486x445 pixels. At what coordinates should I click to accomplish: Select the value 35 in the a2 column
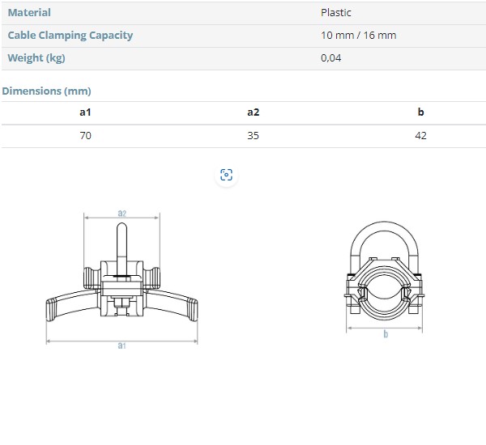[253, 135]
